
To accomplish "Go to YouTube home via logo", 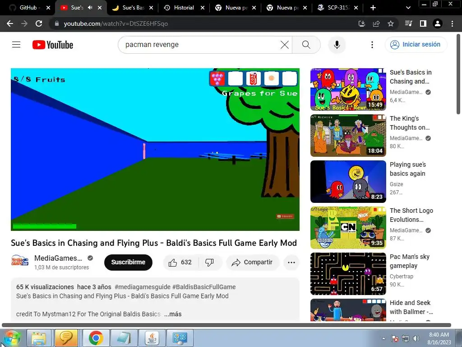I will click(x=53, y=45).
